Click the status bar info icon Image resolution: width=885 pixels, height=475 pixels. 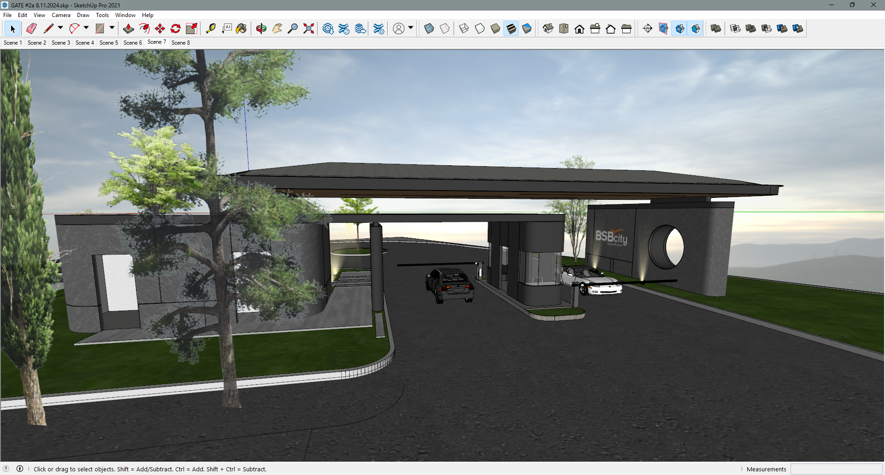tap(20, 469)
